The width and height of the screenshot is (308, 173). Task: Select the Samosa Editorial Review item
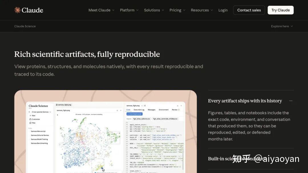40,135
